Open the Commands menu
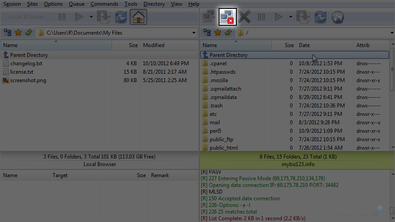 pos(104,4)
